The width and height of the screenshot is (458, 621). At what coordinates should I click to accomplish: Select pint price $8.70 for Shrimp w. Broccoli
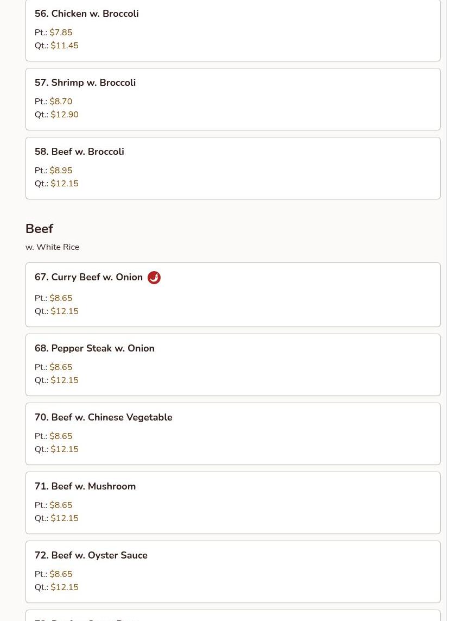pos(61,102)
